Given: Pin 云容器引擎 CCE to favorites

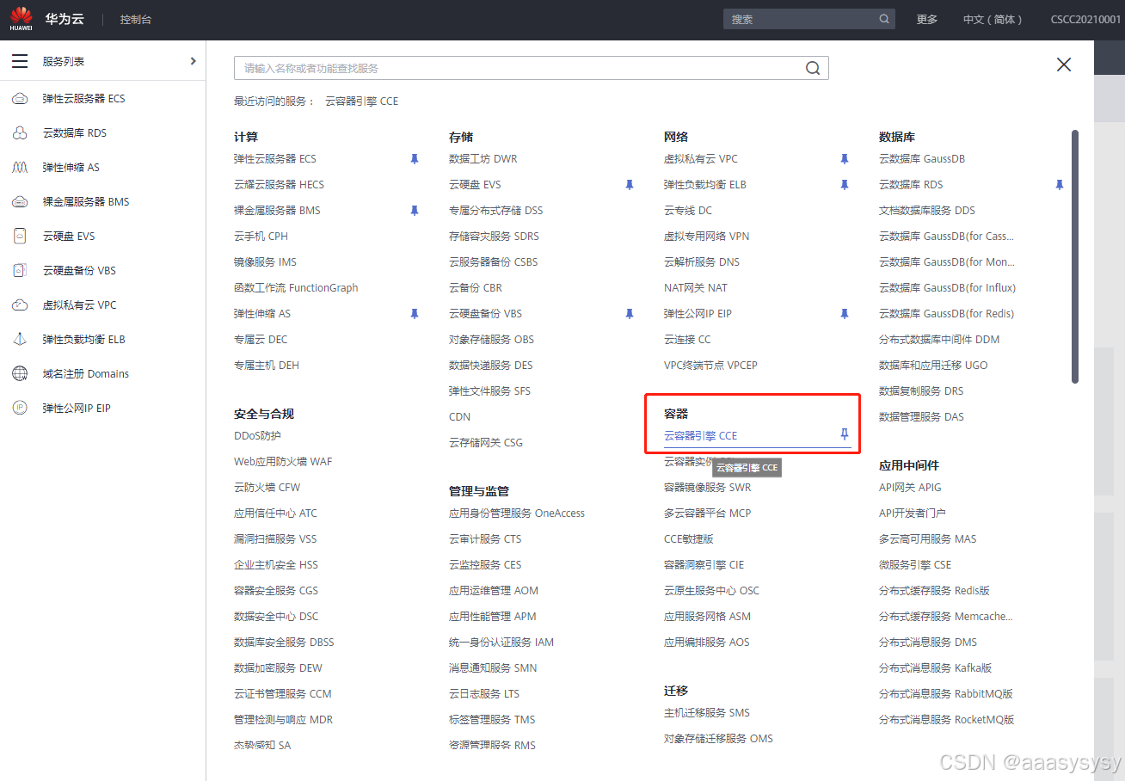Looking at the screenshot, I should click(x=845, y=434).
